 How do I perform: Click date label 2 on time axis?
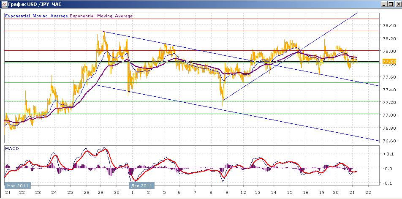[x=149, y=193]
